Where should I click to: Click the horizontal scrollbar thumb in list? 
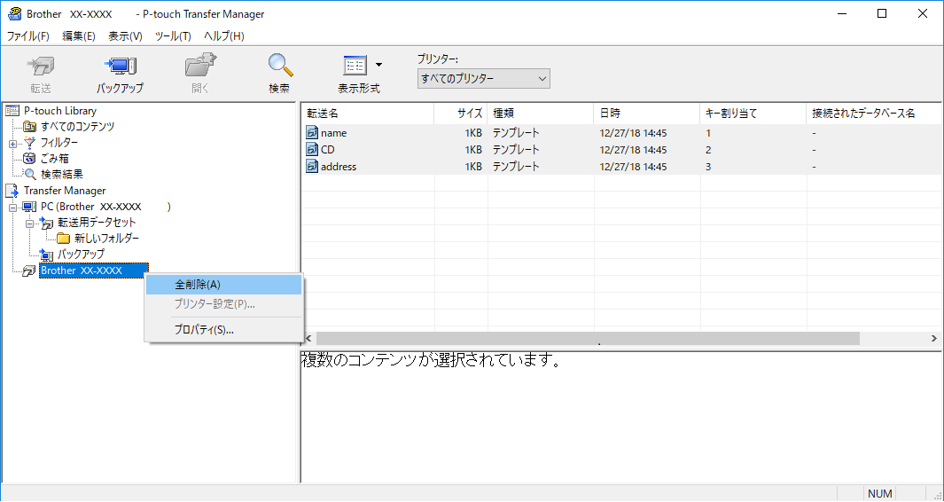pyautogui.click(x=589, y=338)
